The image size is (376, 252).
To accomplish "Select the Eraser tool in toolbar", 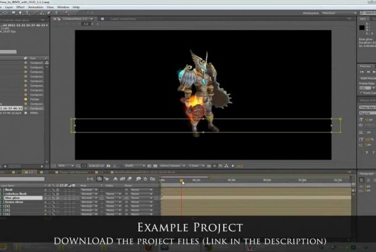I will click(x=49, y=13).
